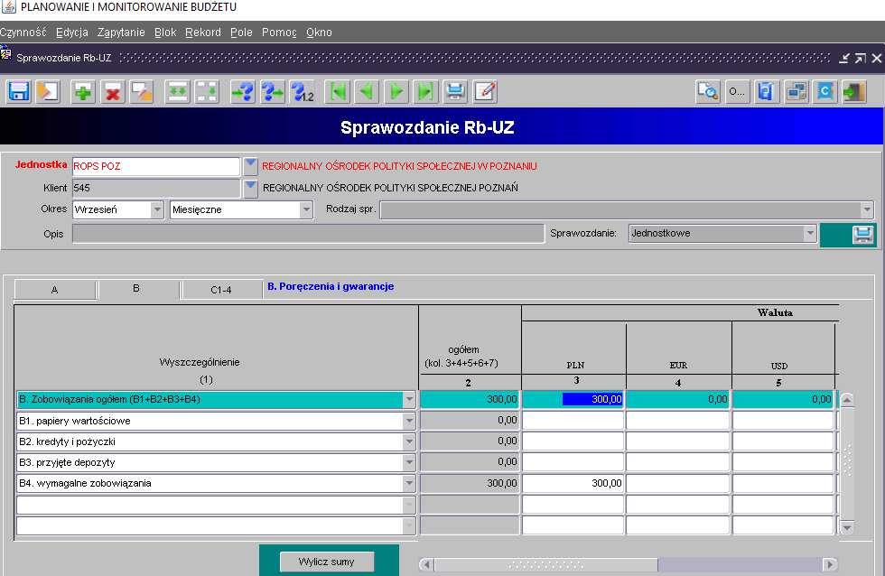The width and height of the screenshot is (885, 576).
Task: Open dropdown on 'B3. przyjęte depozyty' row
Action: [409, 462]
